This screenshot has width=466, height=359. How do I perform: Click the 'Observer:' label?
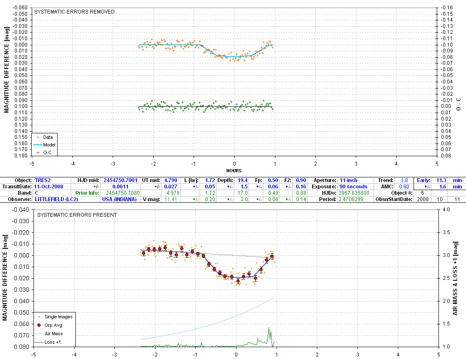tap(20, 199)
